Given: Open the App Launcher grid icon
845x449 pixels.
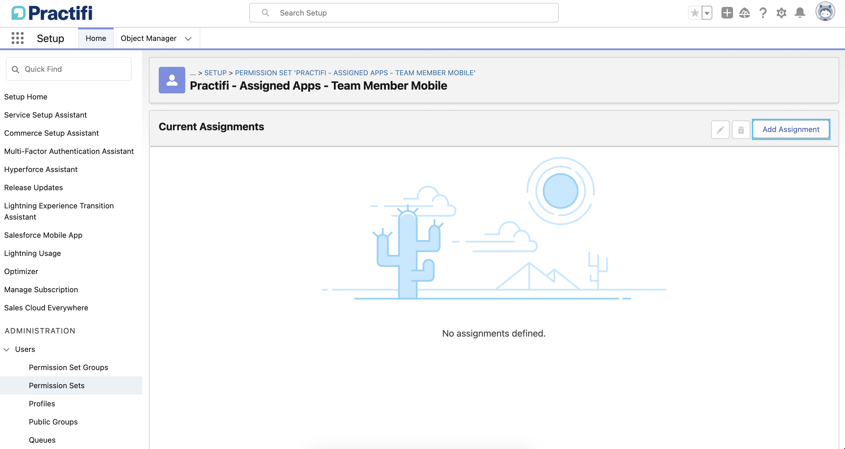Looking at the screenshot, I should tap(18, 38).
